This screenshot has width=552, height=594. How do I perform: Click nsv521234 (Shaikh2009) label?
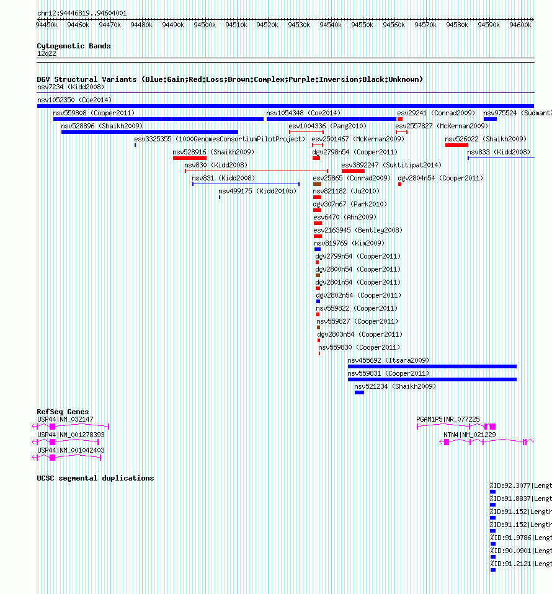394,386
